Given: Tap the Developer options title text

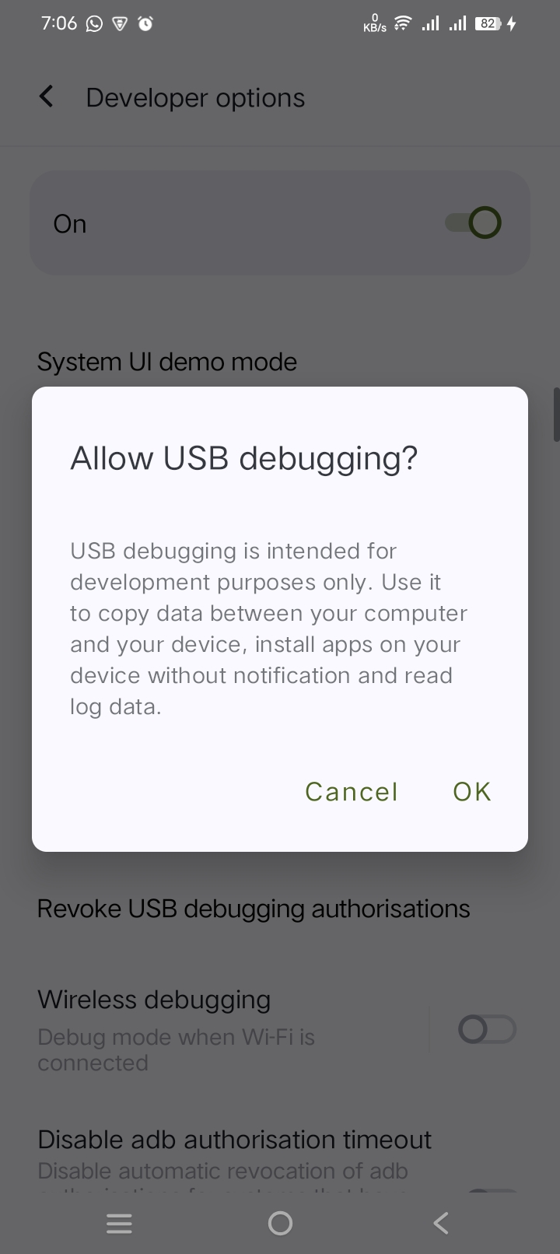Looking at the screenshot, I should coord(195,98).
